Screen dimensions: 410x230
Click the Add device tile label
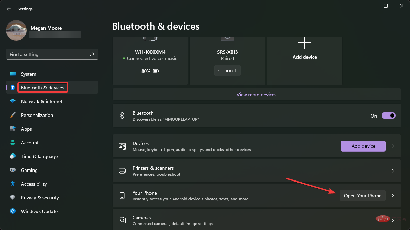(x=305, y=57)
